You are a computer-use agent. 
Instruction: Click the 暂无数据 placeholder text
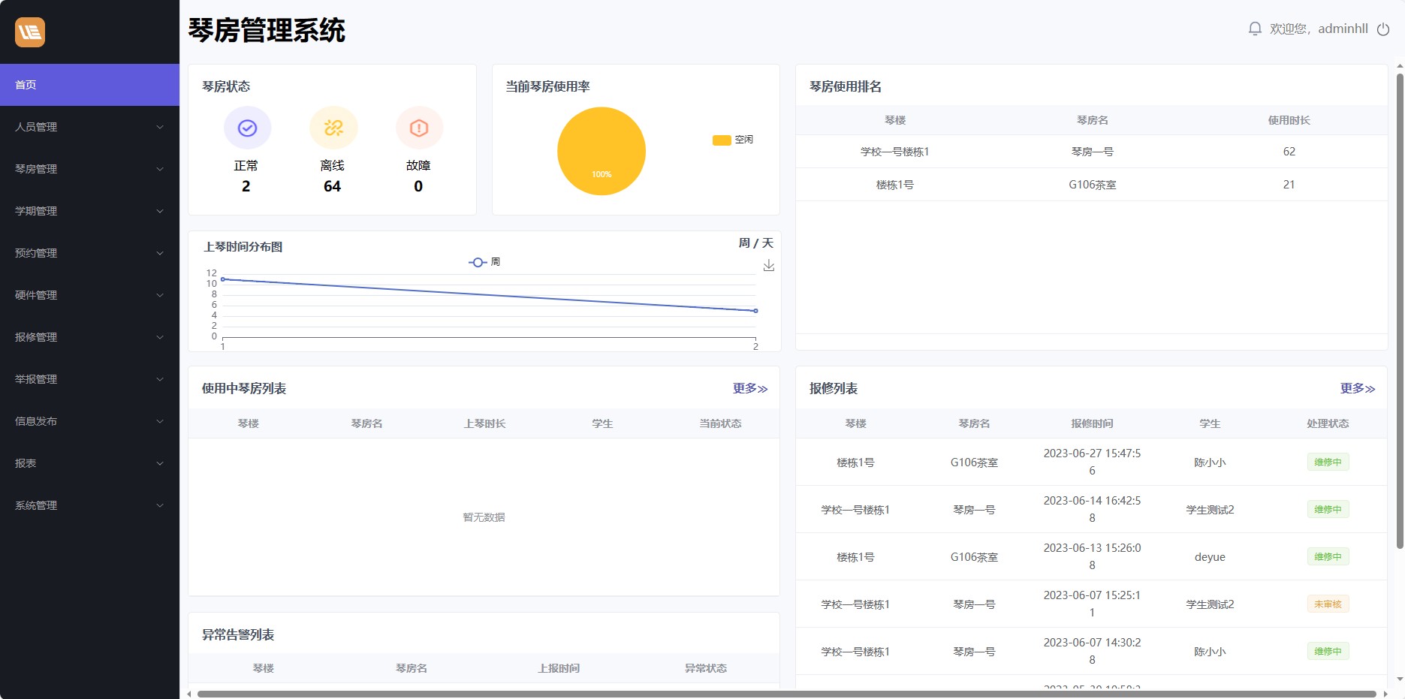484,517
